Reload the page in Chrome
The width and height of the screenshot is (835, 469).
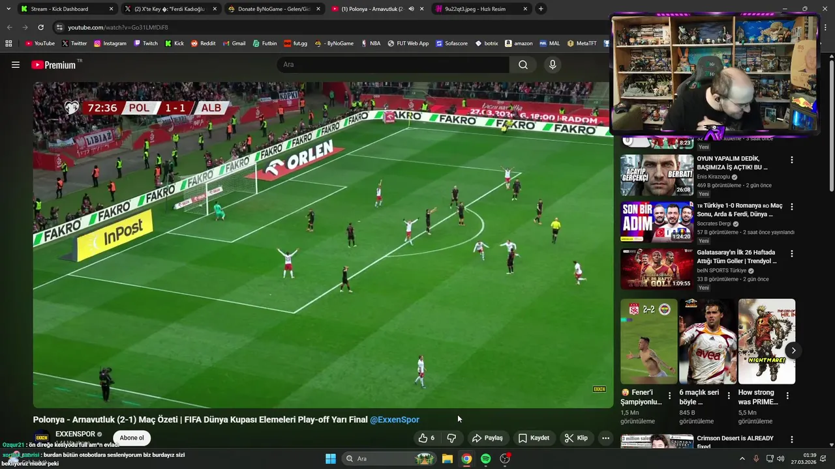(40, 27)
